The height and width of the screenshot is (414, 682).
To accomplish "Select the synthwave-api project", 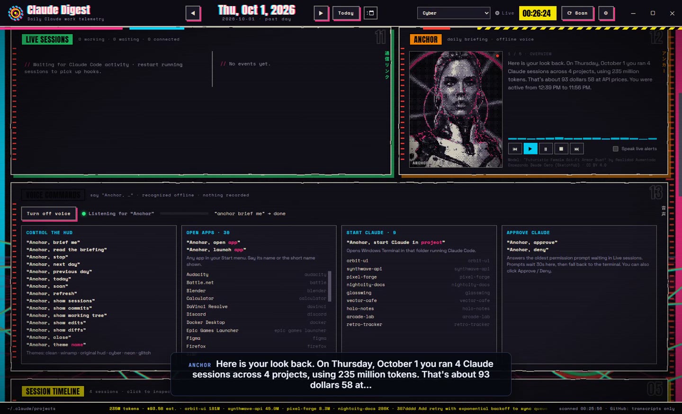I will coord(418,269).
